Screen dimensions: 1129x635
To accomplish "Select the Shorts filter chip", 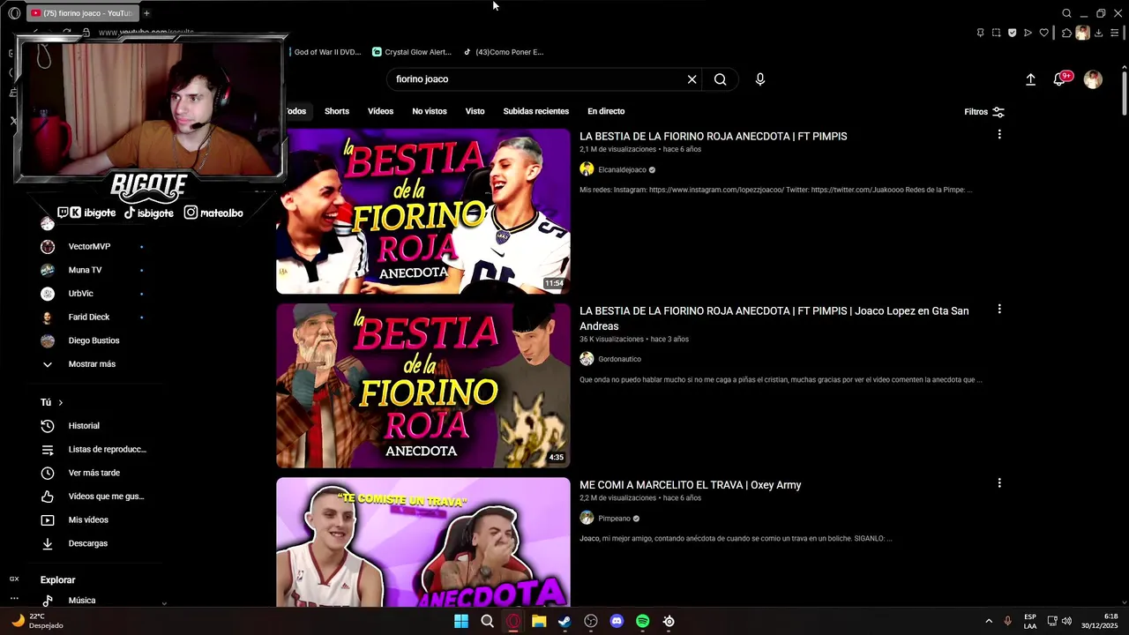I will 337,111.
